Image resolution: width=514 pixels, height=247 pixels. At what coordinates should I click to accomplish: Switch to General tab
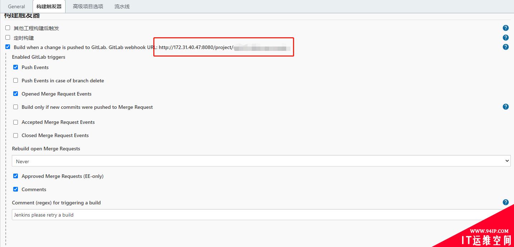coord(16,6)
